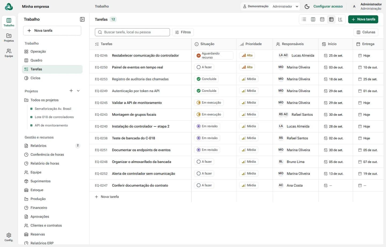Open Relatórios in sidebar

click(52, 146)
